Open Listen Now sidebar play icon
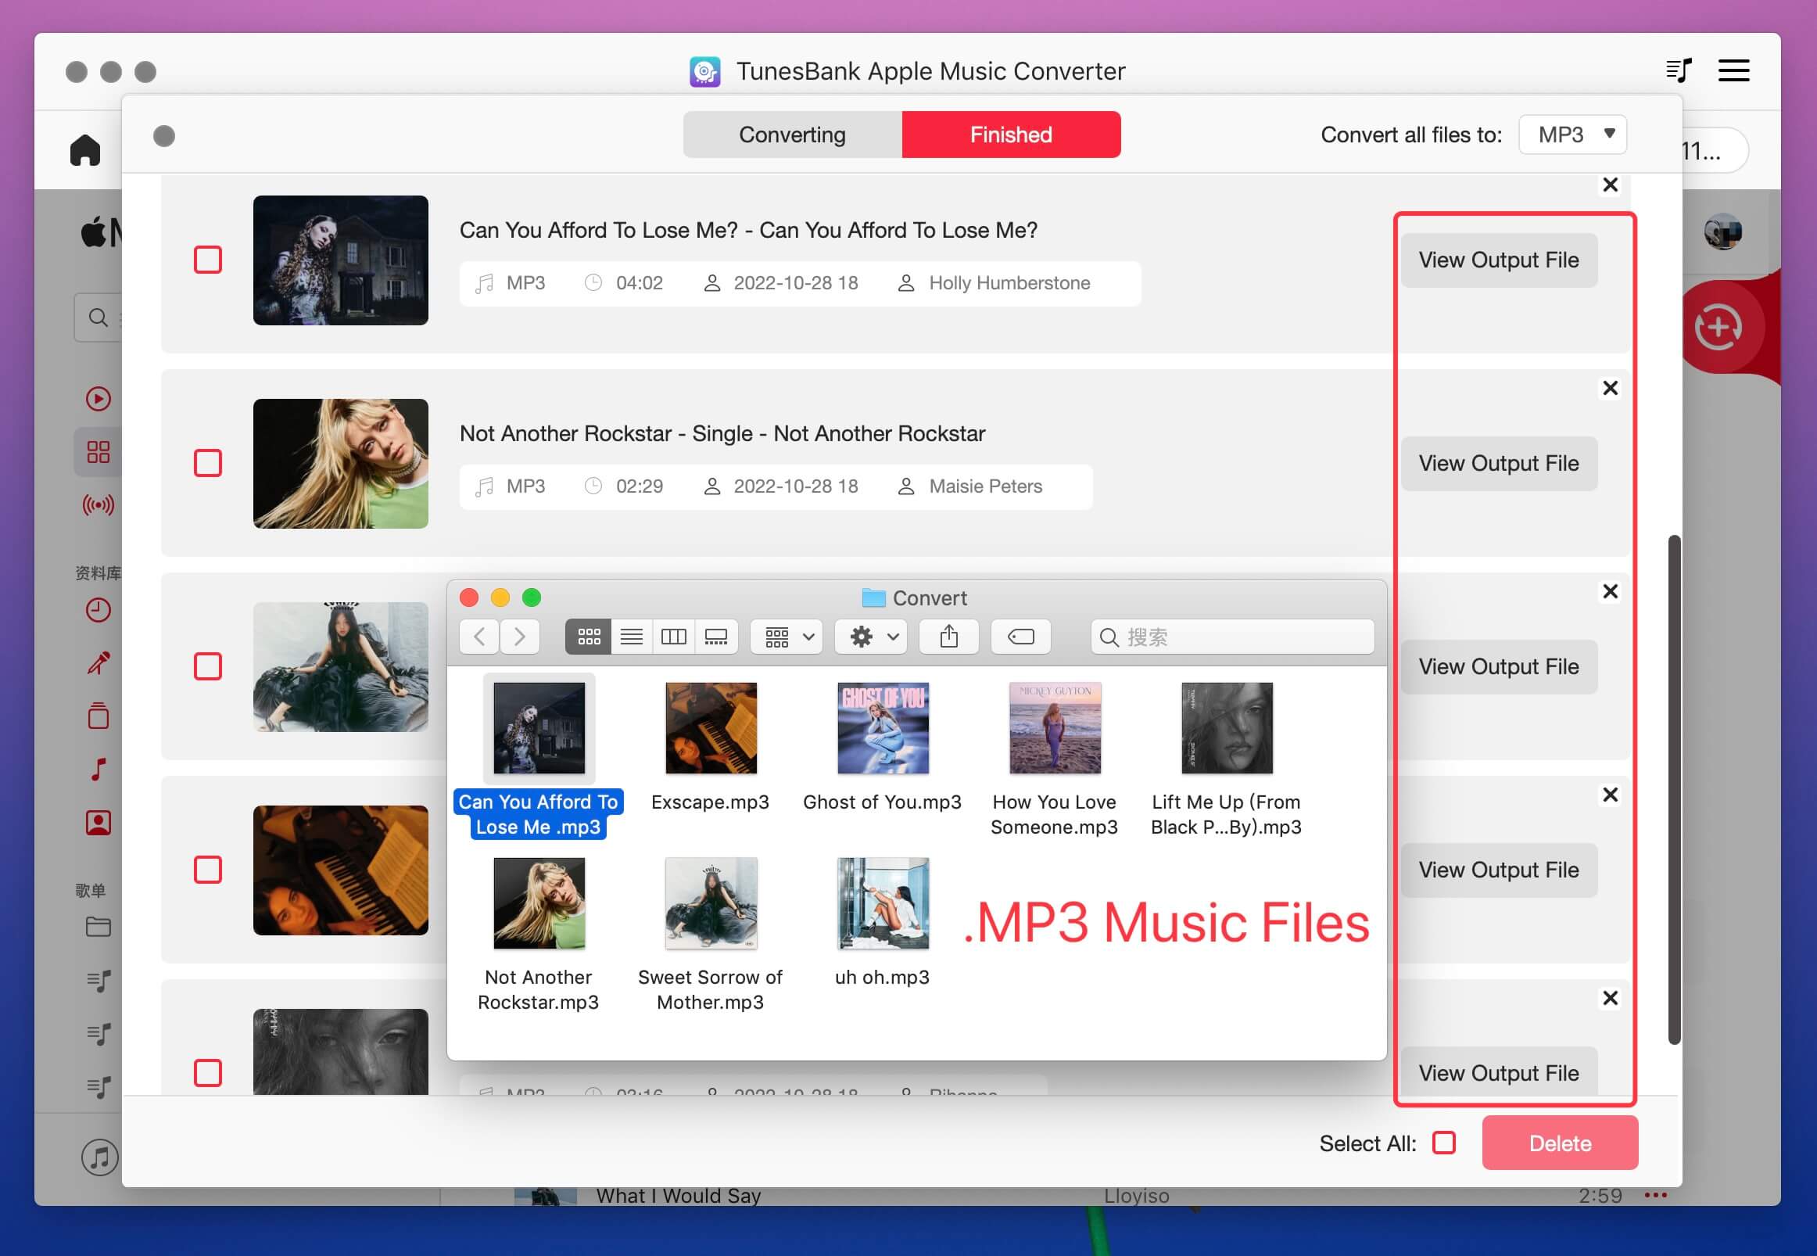The width and height of the screenshot is (1817, 1256). (99, 399)
